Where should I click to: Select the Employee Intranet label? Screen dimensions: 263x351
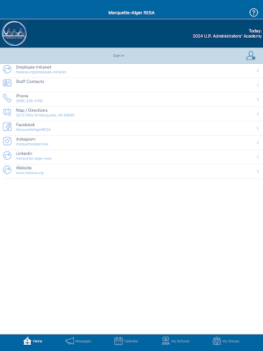click(x=34, y=67)
